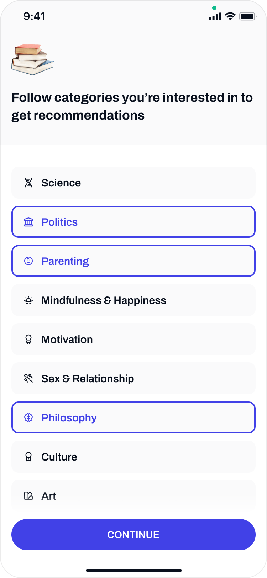
Task: Click the baby face icon beside Parenting
Action: point(28,261)
